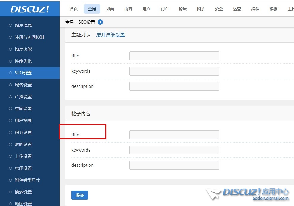This screenshot has width=294, height=206.
Task: Open the 模板 tab
Action: click(x=273, y=9)
